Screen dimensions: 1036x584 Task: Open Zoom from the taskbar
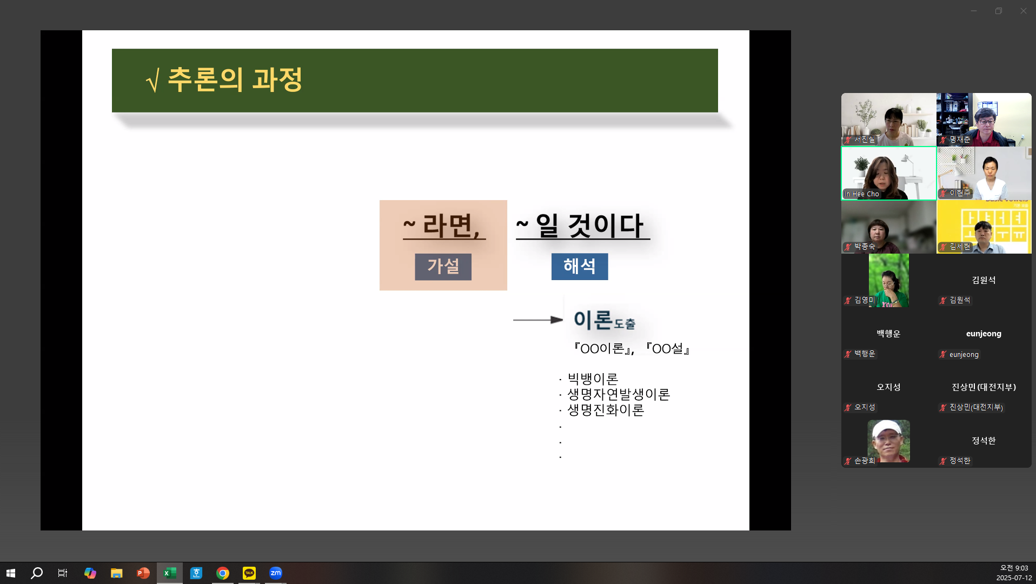(276, 573)
